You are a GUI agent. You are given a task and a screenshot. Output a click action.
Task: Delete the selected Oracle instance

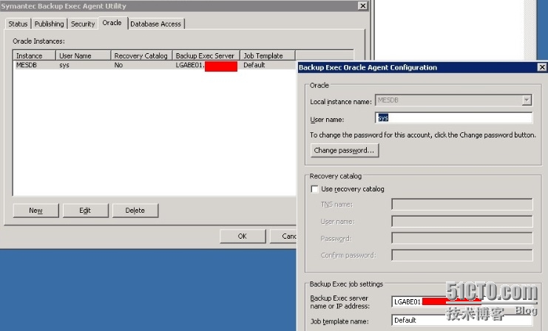pos(135,211)
